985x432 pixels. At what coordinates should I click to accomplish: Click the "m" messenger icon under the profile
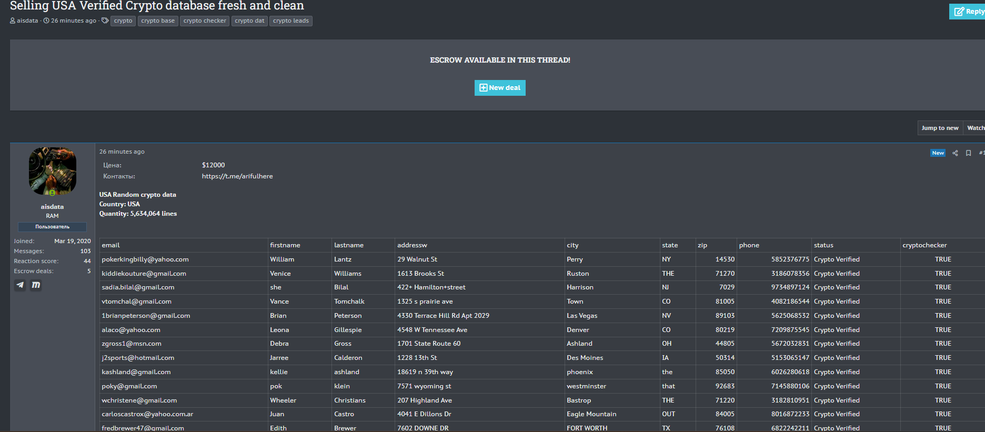36,285
